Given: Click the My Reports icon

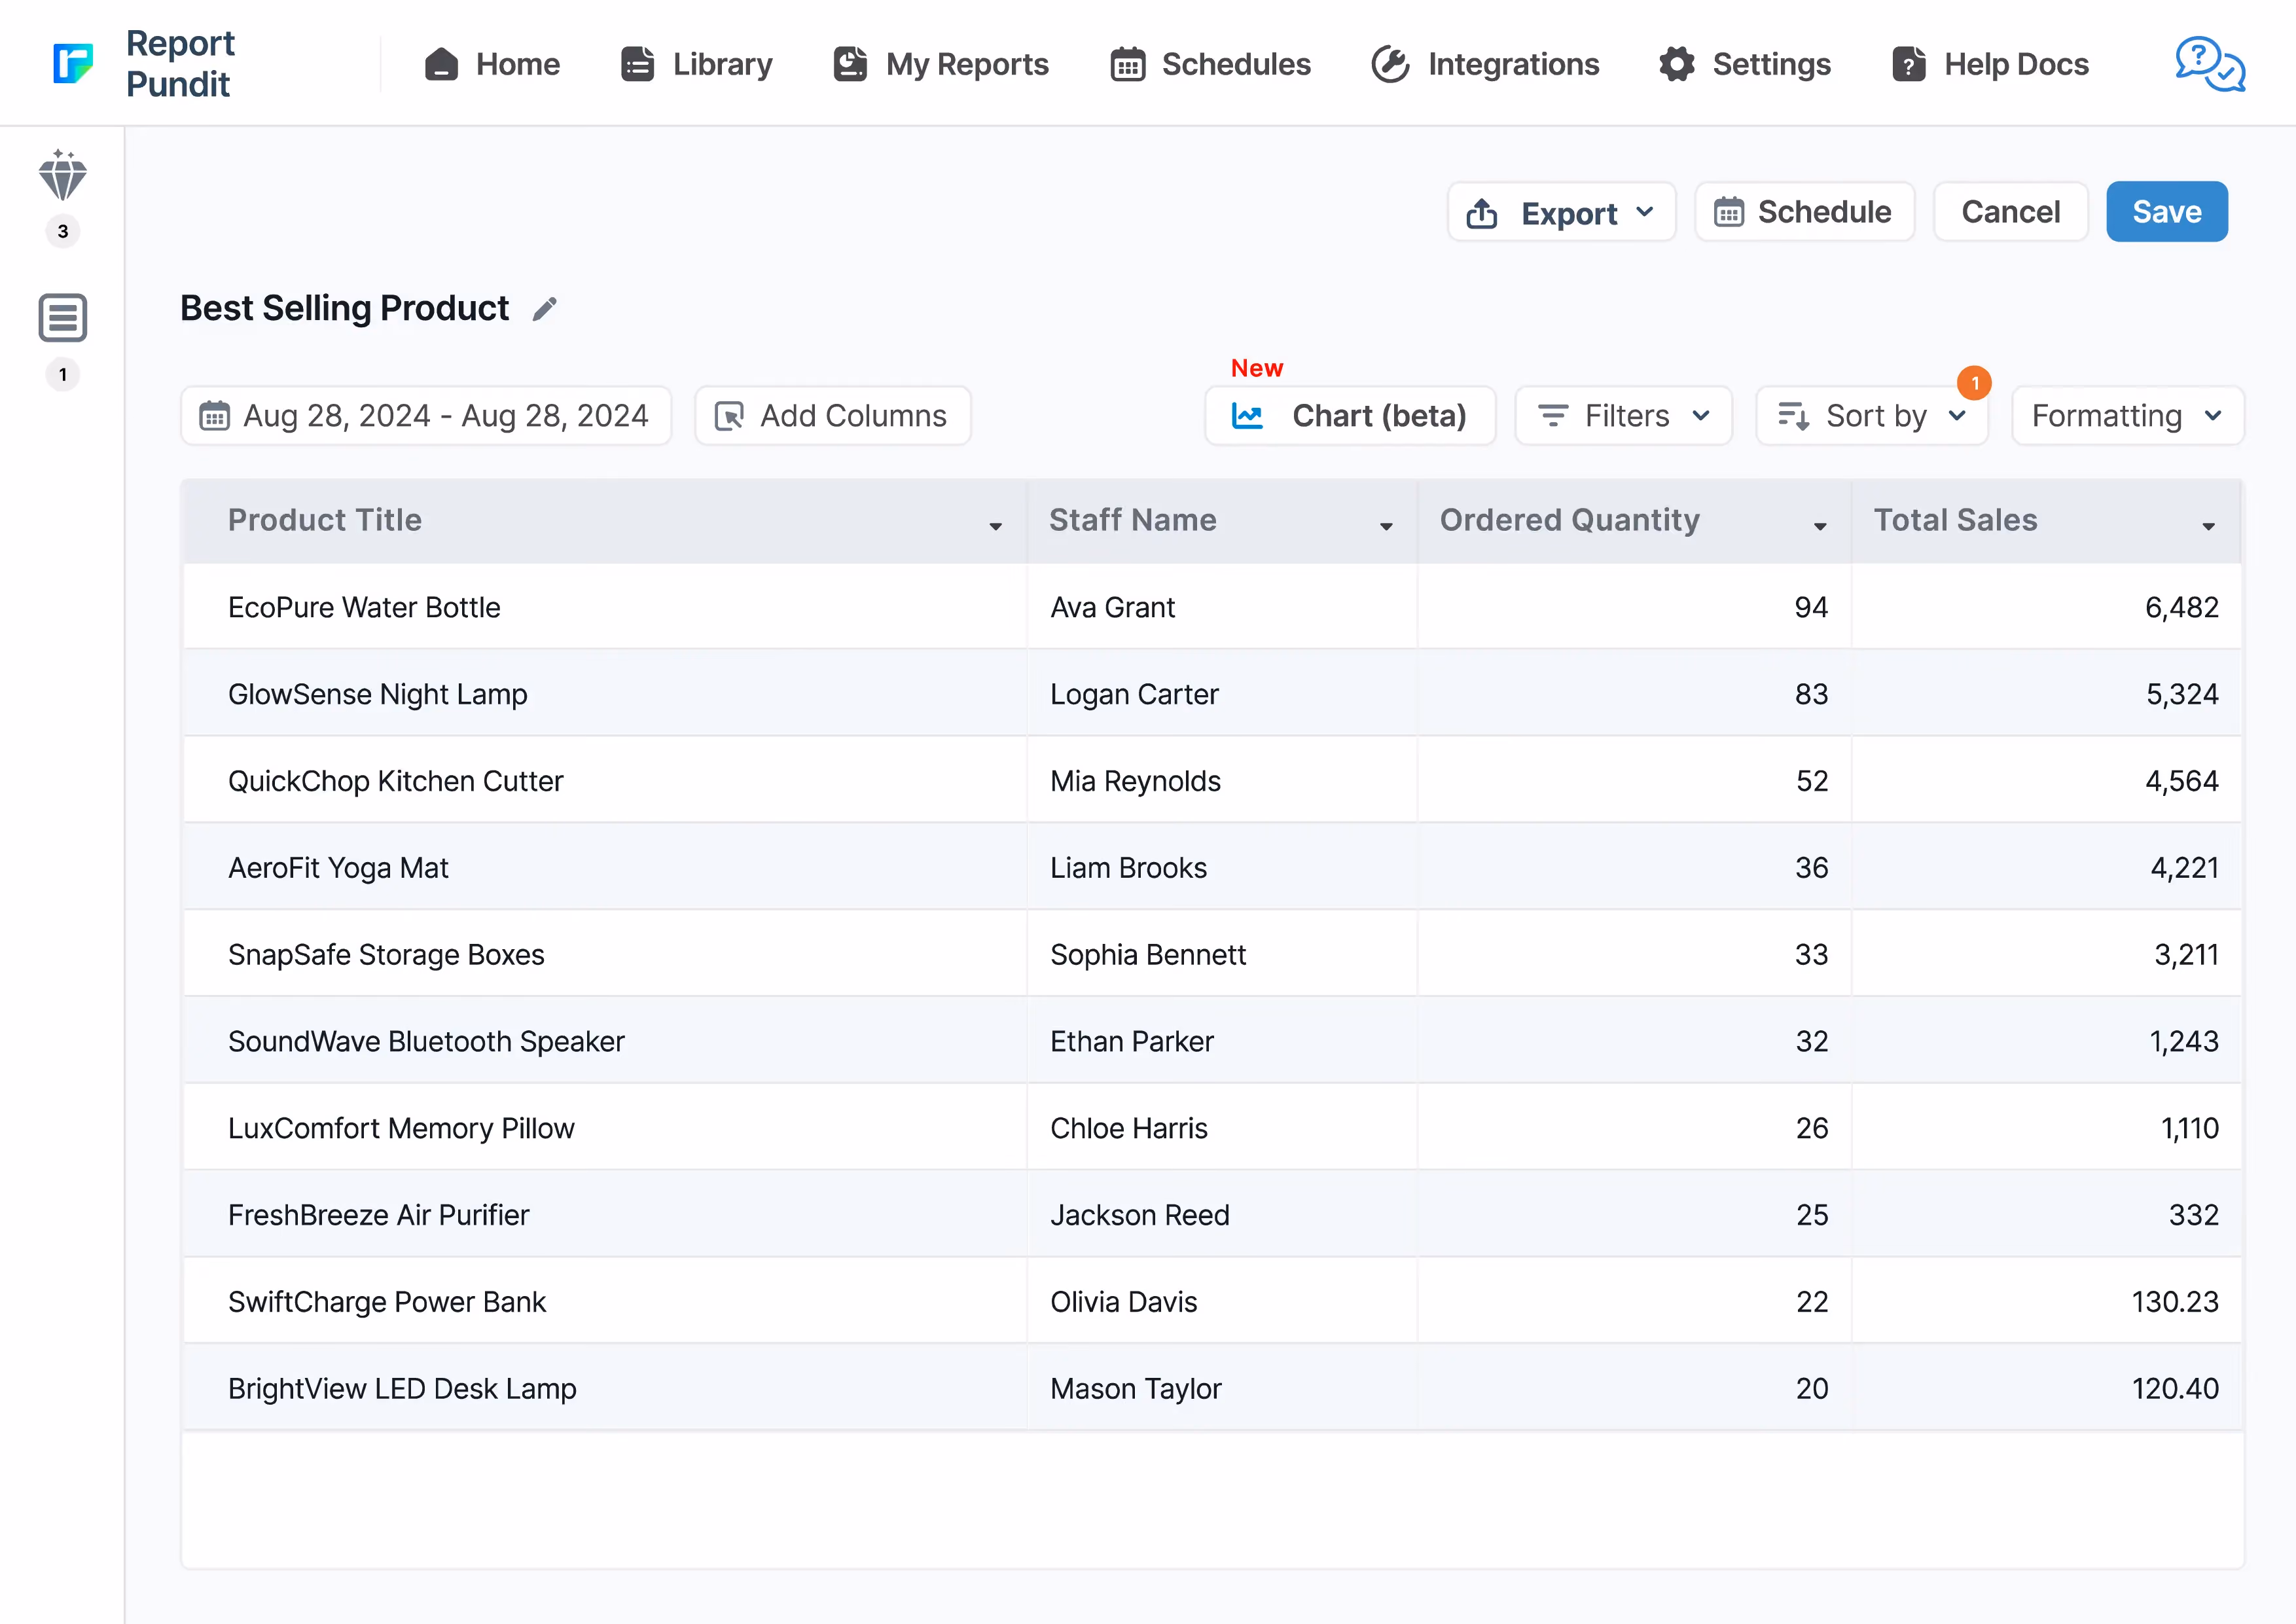Looking at the screenshot, I should click(x=850, y=64).
